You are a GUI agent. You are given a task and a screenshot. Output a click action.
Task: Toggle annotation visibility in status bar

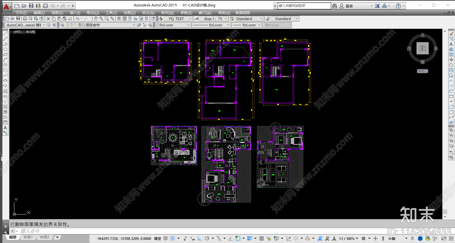320,238
